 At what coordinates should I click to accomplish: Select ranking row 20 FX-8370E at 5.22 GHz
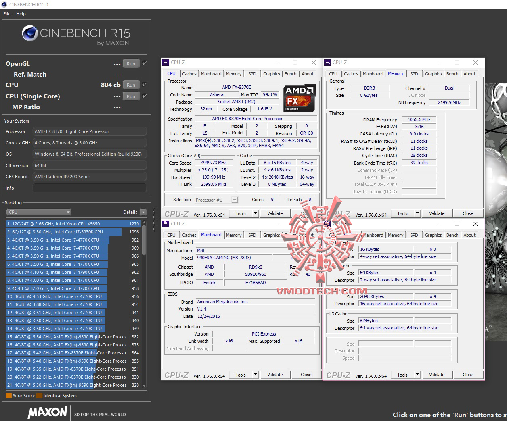tap(73, 377)
